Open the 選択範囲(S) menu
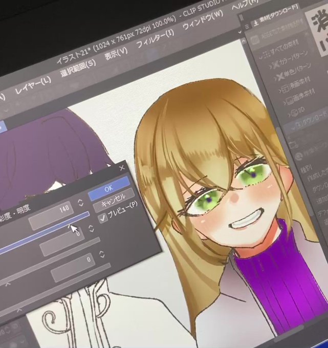 [x=78, y=68]
